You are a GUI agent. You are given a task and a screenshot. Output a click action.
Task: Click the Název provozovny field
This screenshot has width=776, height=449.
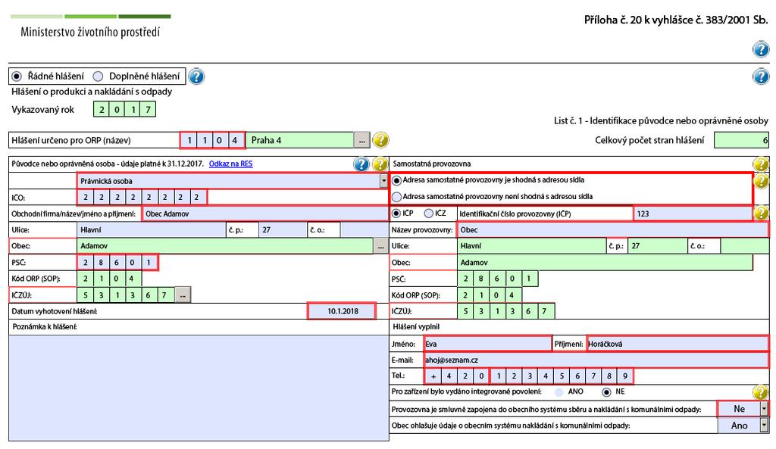(613, 230)
